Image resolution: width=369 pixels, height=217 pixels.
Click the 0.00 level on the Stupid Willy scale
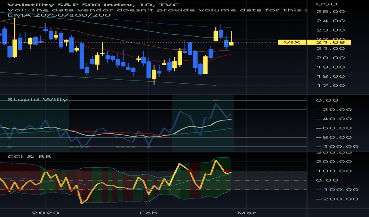(327, 100)
